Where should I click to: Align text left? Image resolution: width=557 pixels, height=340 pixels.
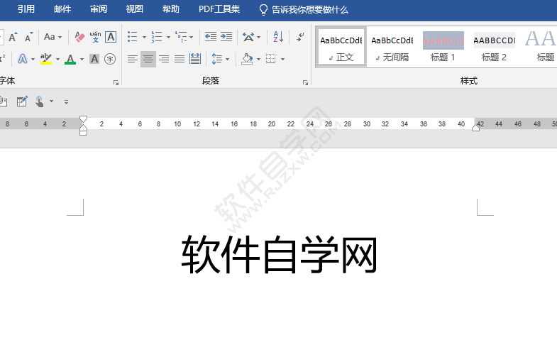pos(133,59)
